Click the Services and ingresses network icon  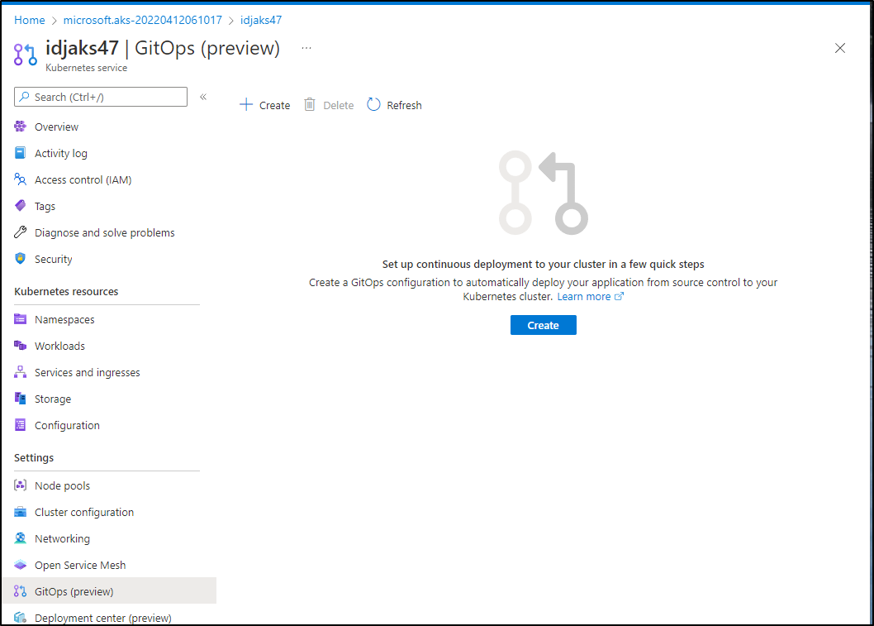[20, 372]
